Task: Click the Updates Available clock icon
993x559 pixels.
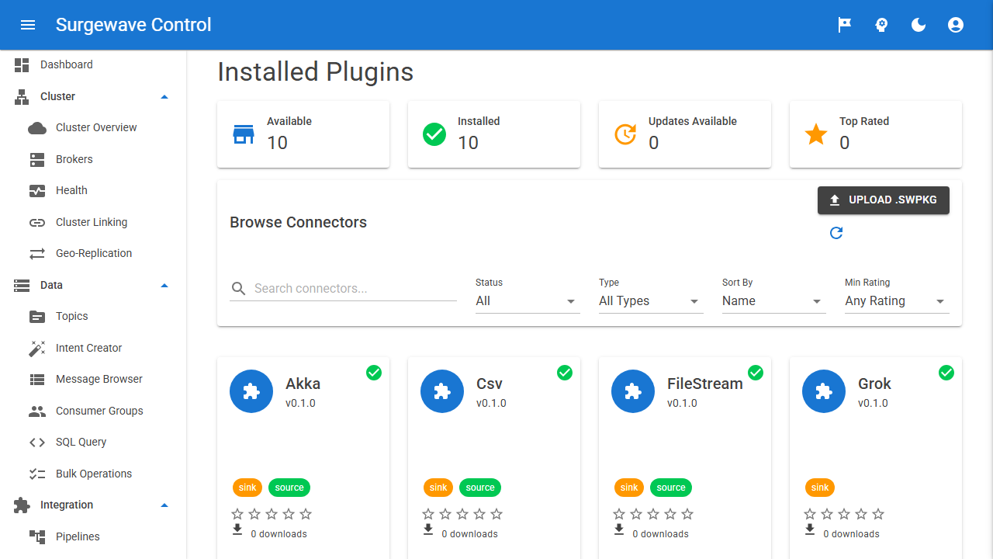Action: [625, 134]
